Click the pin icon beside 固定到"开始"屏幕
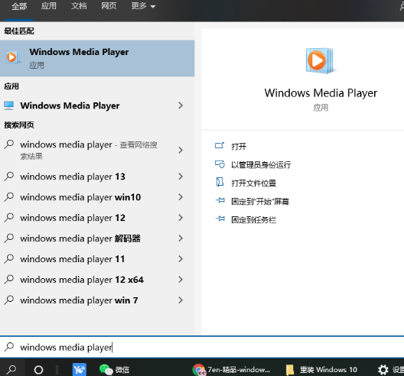This screenshot has width=404, height=376. click(x=220, y=200)
